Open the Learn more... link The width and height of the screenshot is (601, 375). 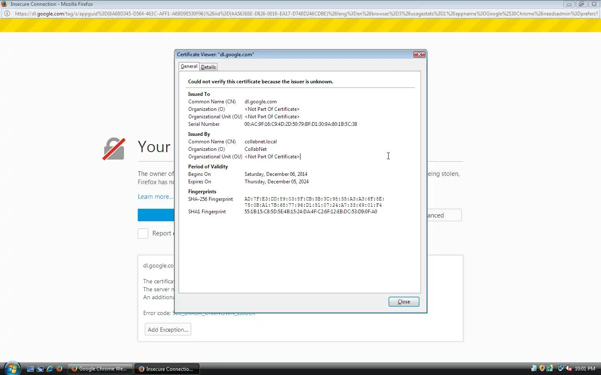[155, 197]
